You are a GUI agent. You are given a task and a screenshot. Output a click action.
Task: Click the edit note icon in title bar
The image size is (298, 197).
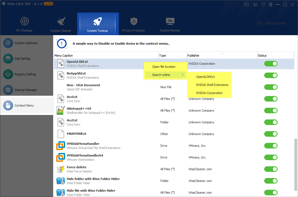pyautogui.click(x=256, y=4)
